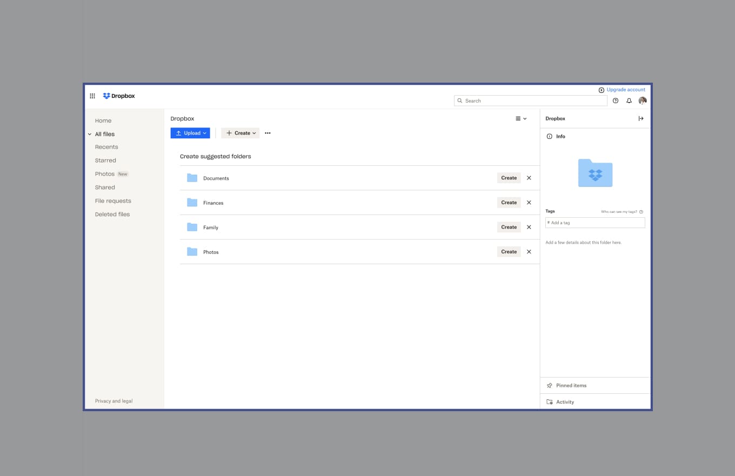Dismiss the Documents folder suggestion

tap(529, 178)
